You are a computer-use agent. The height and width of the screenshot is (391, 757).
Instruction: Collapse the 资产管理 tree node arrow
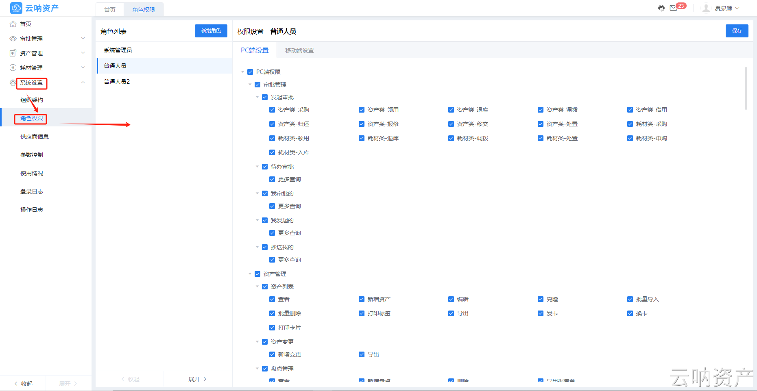250,274
